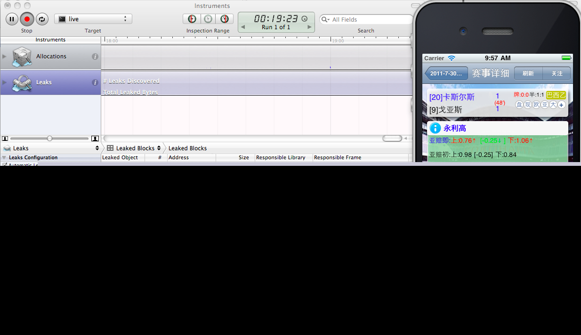This screenshot has height=335, width=581.
Task: Click the loop/restart button in toolbar
Action: 42,19
